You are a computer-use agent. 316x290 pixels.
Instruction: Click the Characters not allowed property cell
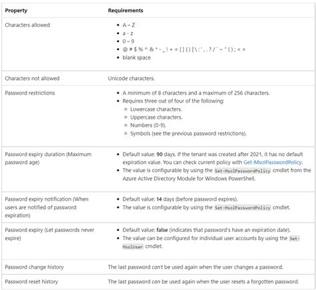point(32,78)
